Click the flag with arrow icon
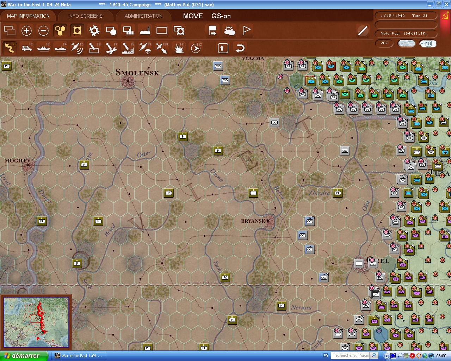Screen dimensions: 451x361 212,31
